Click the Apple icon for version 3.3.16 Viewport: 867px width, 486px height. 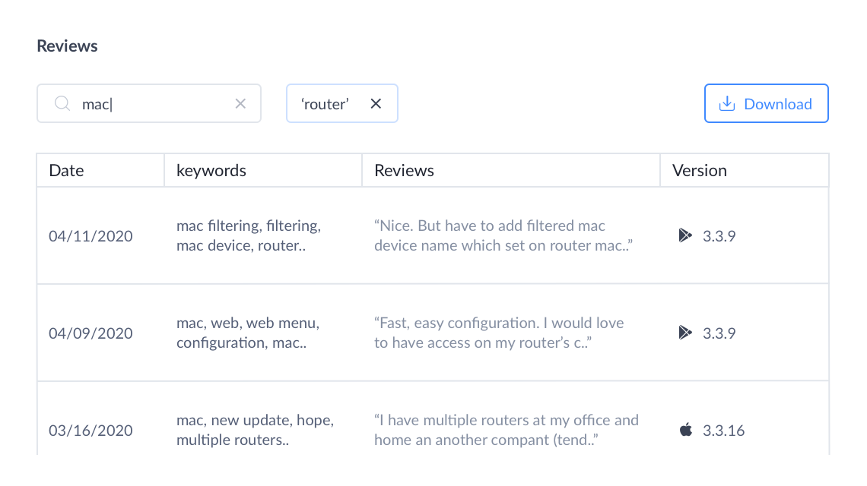685,431
